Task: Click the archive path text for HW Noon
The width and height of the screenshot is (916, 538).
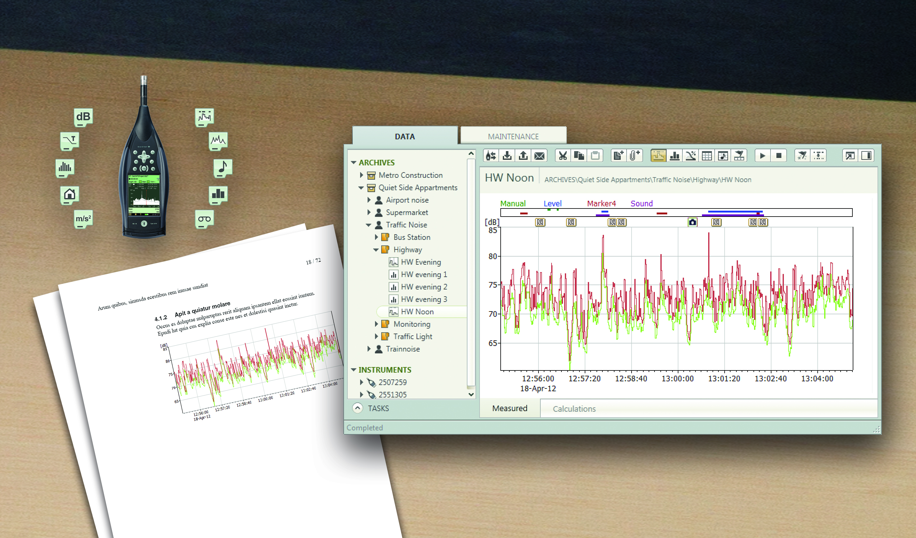Action: coord(648,180)
